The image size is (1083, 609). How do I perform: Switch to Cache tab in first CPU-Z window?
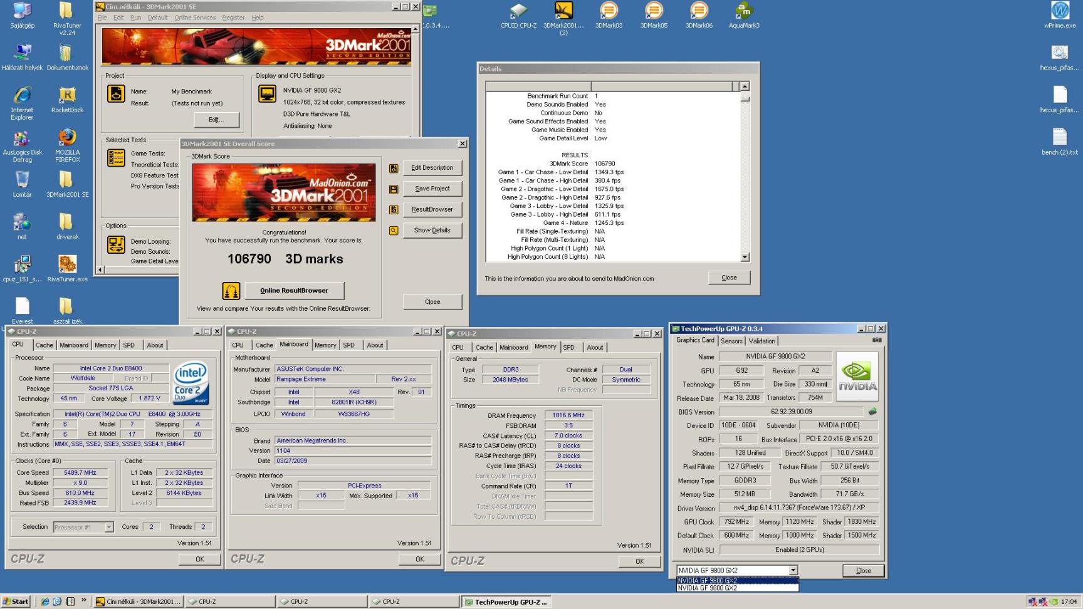coord(44,345)
